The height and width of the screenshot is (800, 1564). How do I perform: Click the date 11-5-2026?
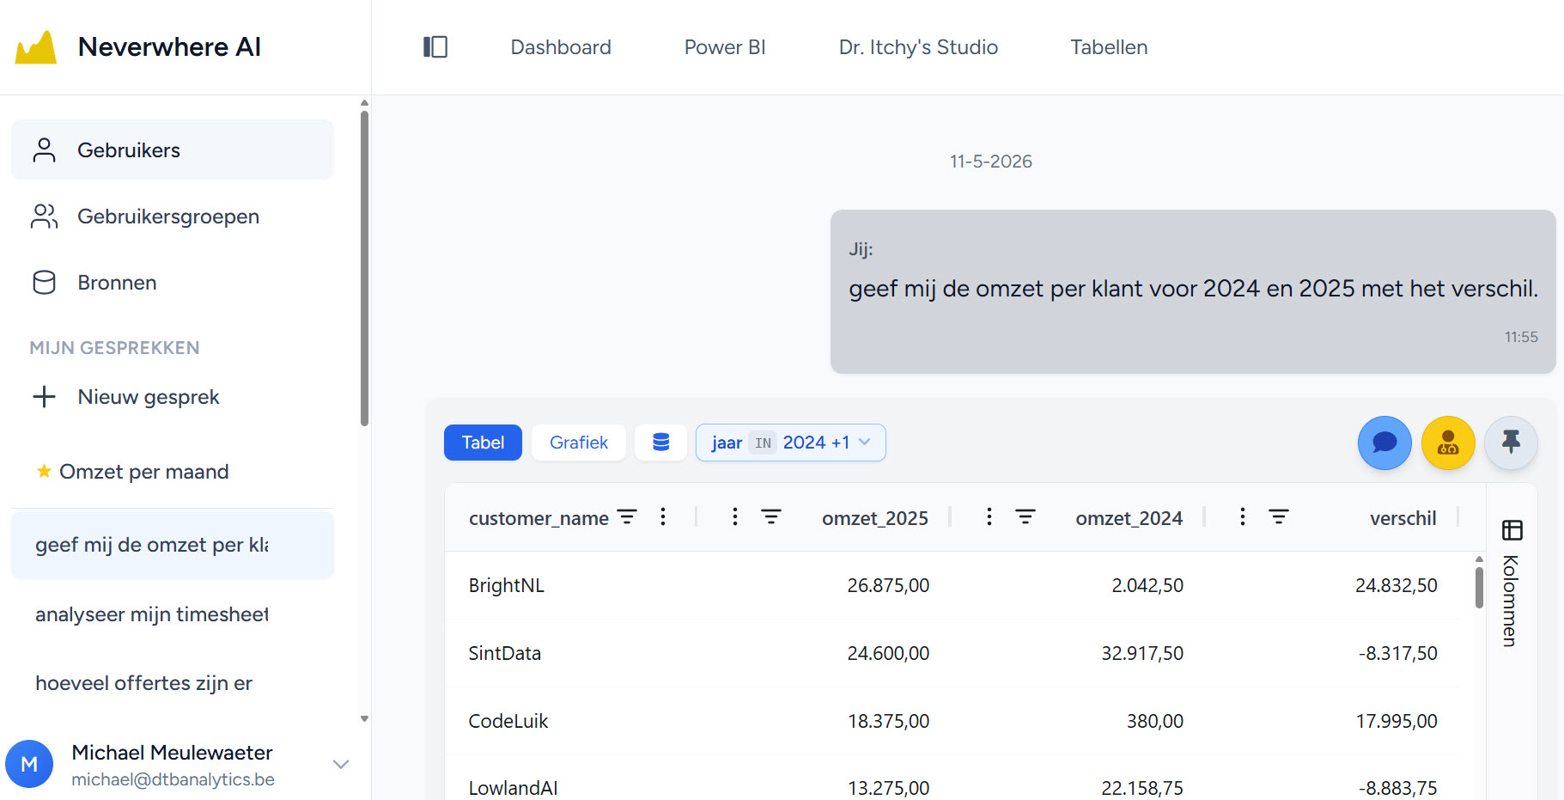click(991, 162)
